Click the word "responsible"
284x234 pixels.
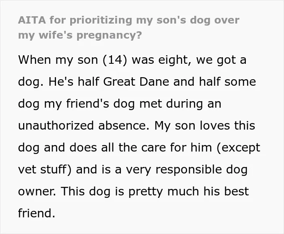[x=189, y=169]
